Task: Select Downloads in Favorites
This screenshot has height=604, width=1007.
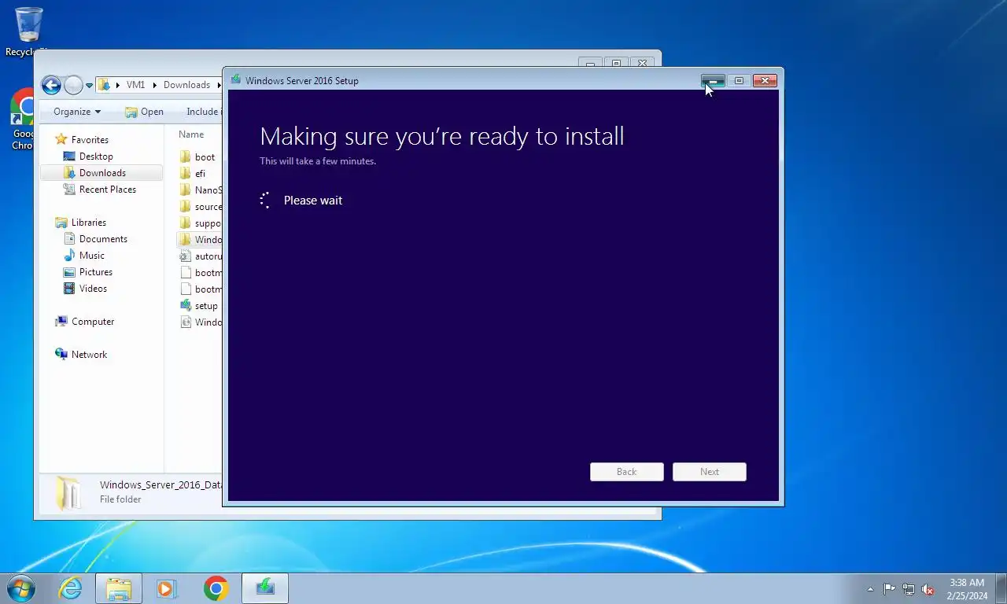Action: click(102, 173)
